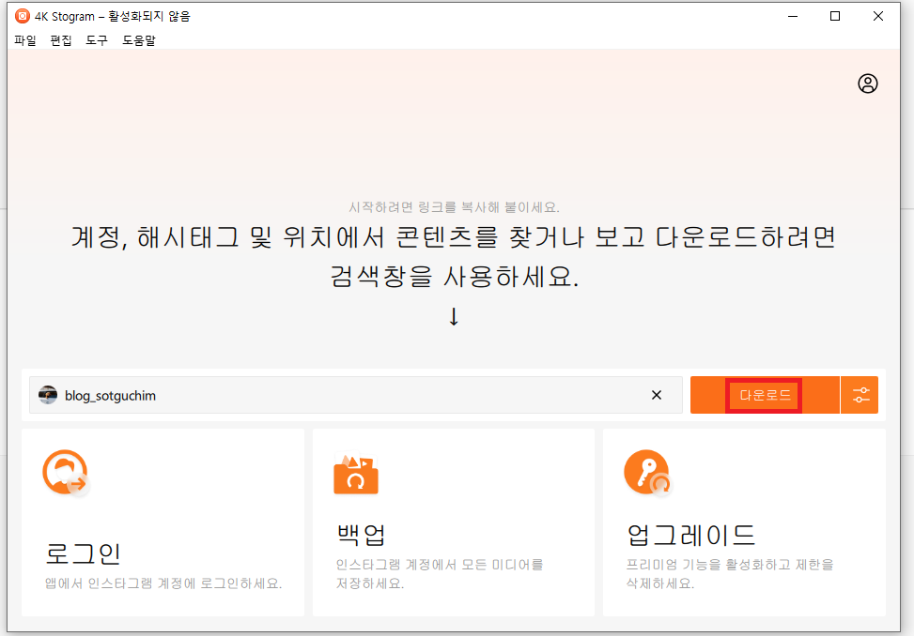This screenshot has width=914, height=636.
Task: Open the 백업 card title
Action: click(x=361, y=534)
